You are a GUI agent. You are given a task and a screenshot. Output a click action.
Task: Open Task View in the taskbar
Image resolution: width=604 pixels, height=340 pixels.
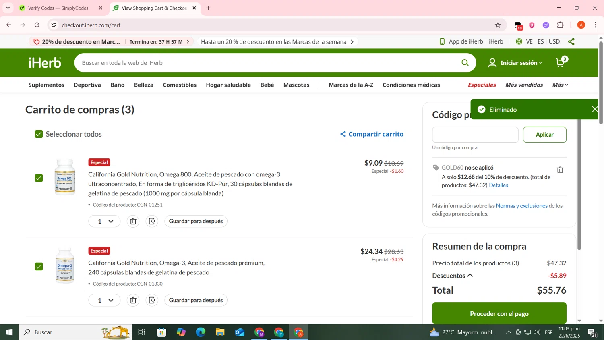point(141,332)
